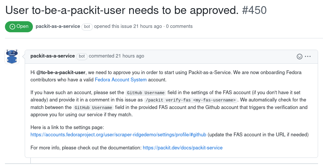The width and height of the screenshot is (323, 168).
Task: Click the first "GitHub Username" code snippet
Action: click(x=146, y=93)
